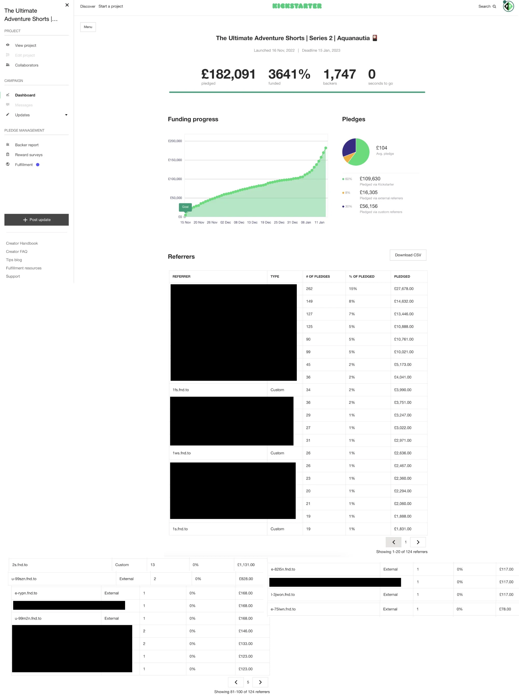The width and height of the screenshot is (519, 698).
Task: Click the View project eye icon
Action: tap(8, 45)
